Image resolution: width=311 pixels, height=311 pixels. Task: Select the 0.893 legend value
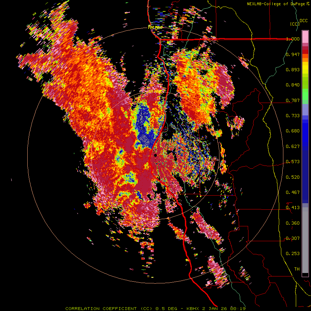pos(293,69)
